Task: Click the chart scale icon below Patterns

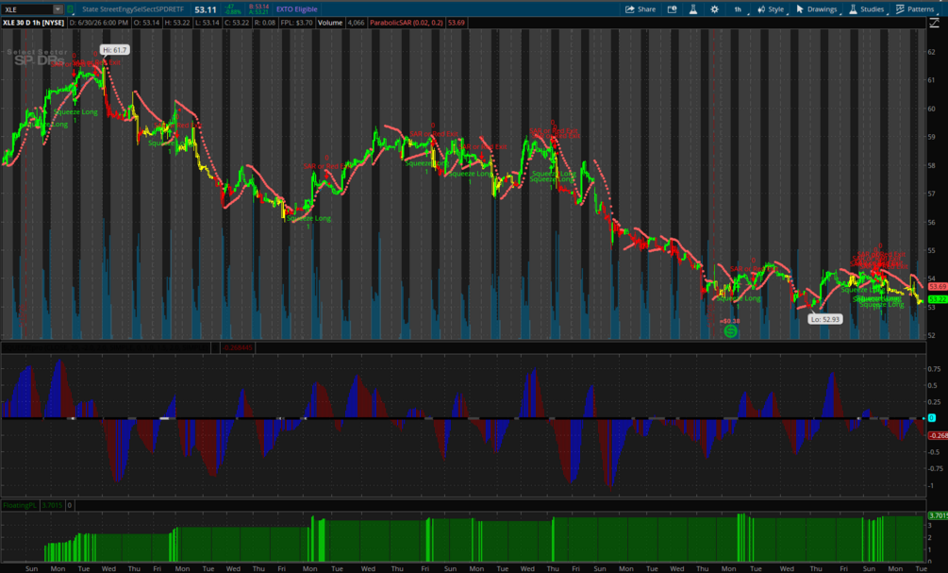Action: [934, 23]
